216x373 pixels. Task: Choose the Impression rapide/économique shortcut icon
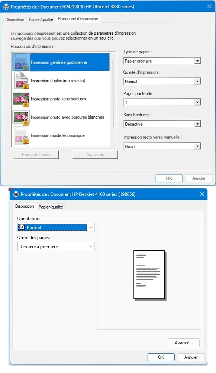tap(21, 135)
